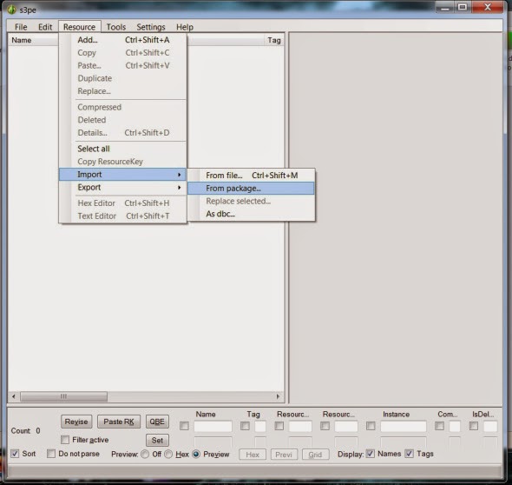
Task: Enable the Tag filter checkbox
Action: [245, 426]
